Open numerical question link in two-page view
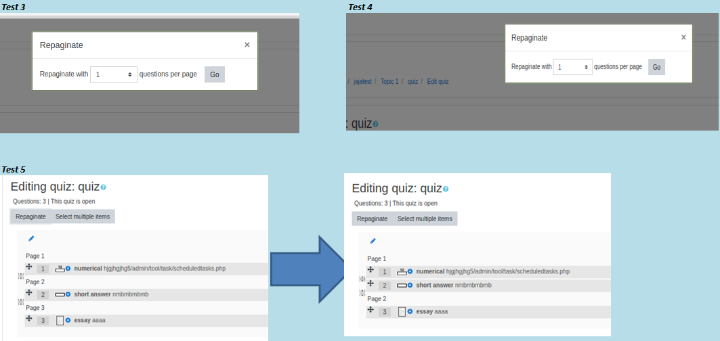This screenshot has height=341, width=720. [x=492, y=272]
